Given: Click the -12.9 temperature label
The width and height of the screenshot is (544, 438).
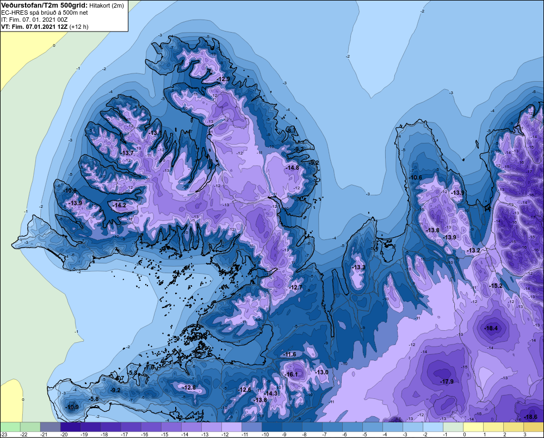Looking at the screenshot, I should tap(224, 79).
